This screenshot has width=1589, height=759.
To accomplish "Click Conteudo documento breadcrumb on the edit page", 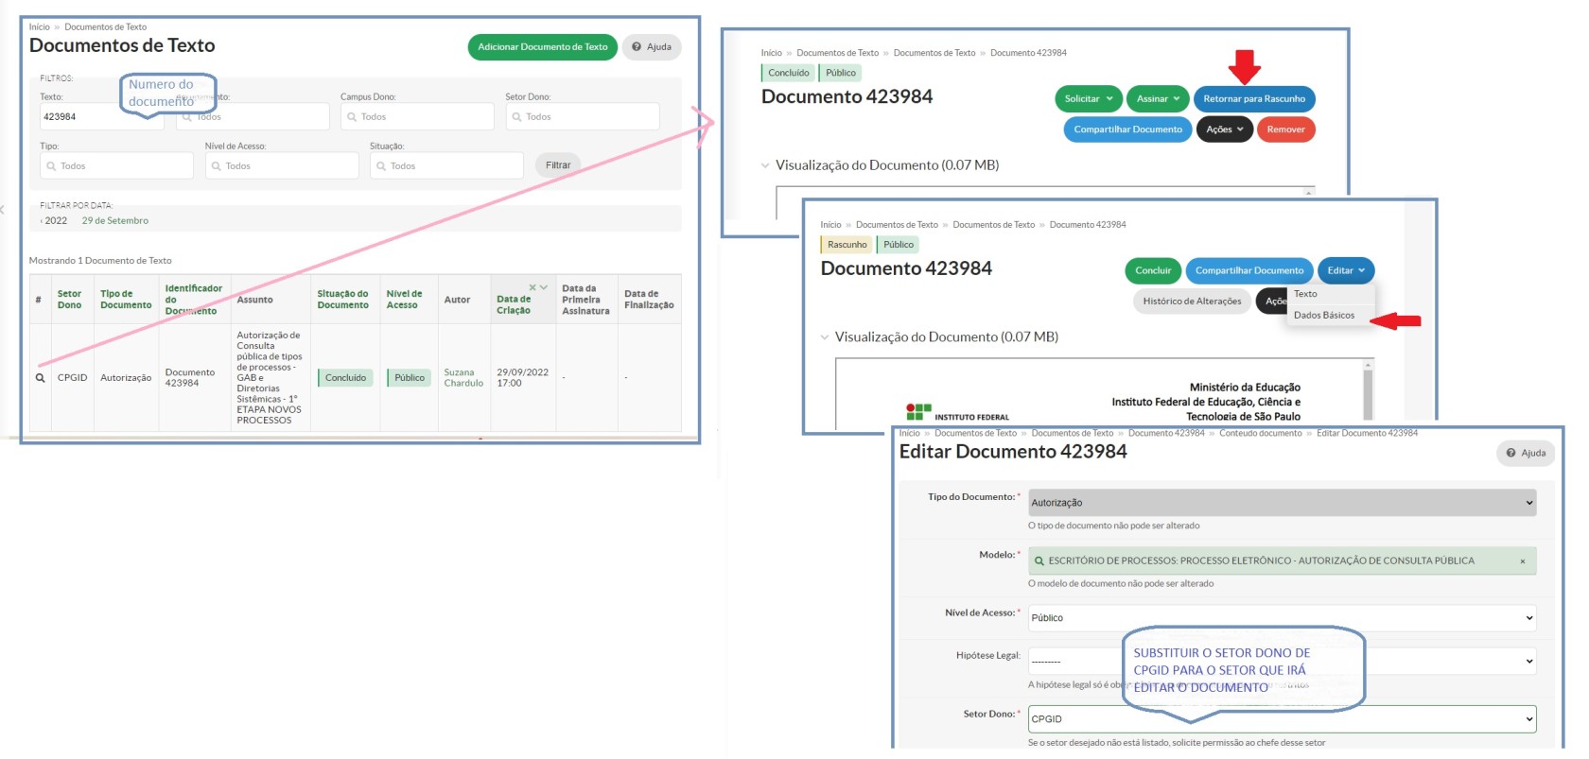I will coord(1260,433).
